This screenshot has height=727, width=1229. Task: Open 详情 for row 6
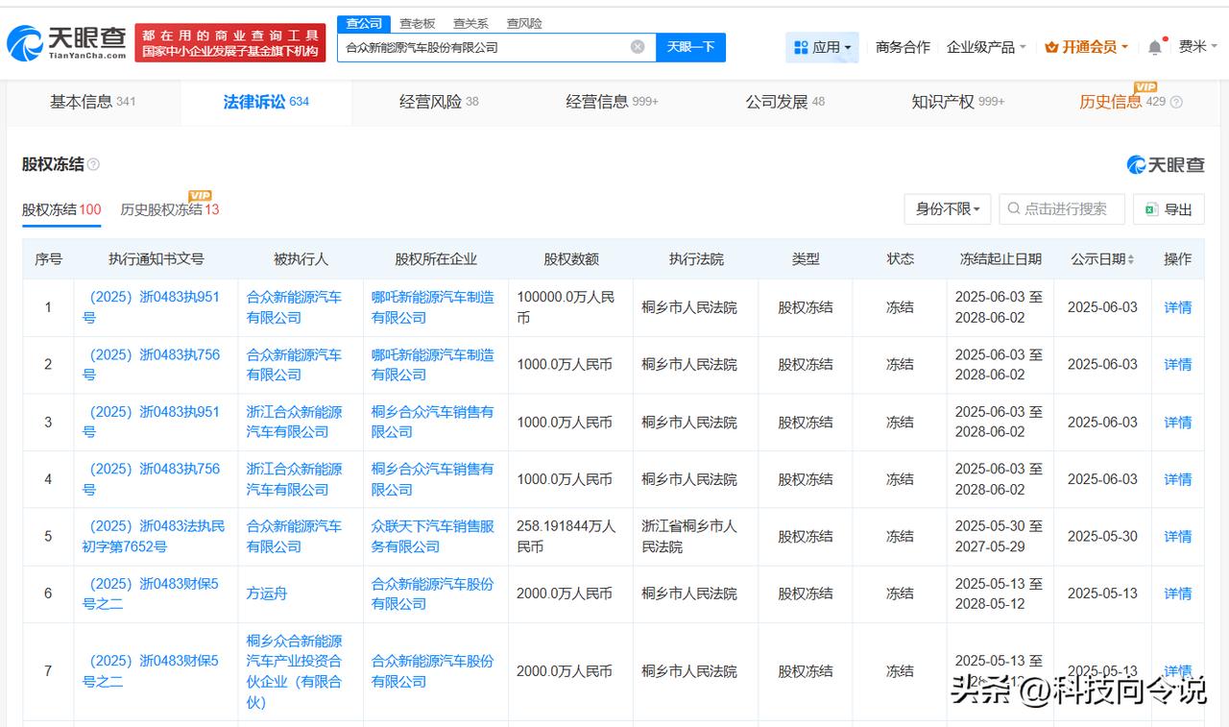coord(1178,594)
